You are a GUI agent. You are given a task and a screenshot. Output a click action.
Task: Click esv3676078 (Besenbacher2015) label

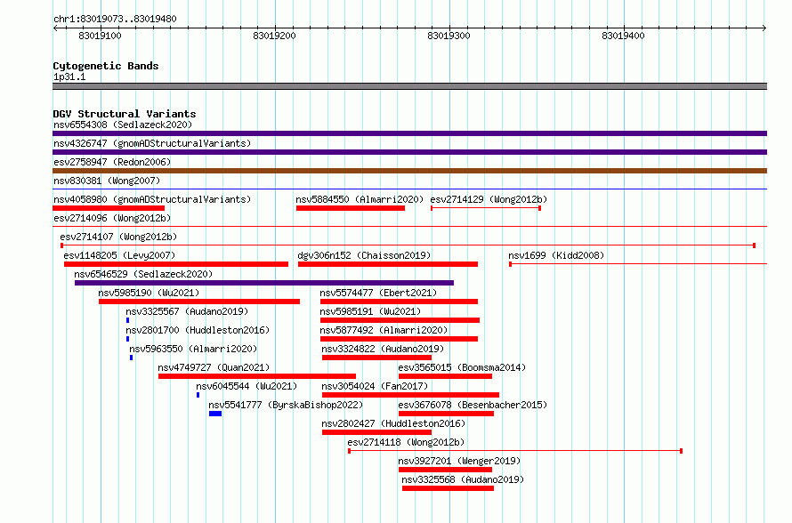[x=473, y=405]
